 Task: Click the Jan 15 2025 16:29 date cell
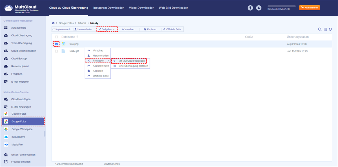click(297, 51)
